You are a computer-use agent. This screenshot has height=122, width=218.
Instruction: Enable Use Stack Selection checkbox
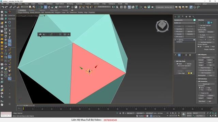point(199,26)
